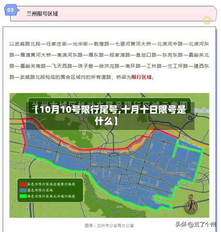Click the caption "图源：兰州市公安局办公室"
Screen dimensions: 221x232
pos(109,225)
